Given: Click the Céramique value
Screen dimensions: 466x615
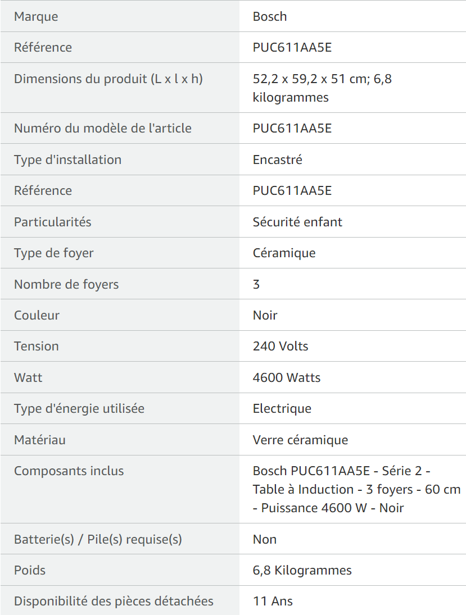Looking at the screenshot, I should tap(284, 253).
